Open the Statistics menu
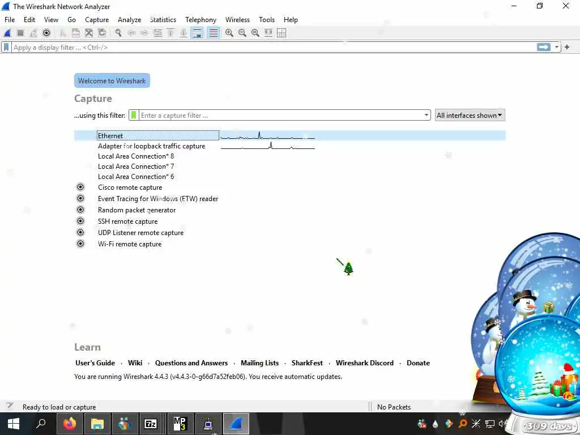The width and height of the screenshot is (580, 435). (163, 20)
